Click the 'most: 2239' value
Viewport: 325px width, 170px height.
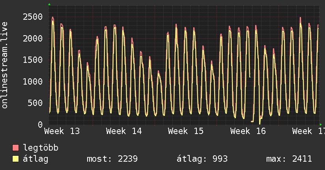pos(112,159)
